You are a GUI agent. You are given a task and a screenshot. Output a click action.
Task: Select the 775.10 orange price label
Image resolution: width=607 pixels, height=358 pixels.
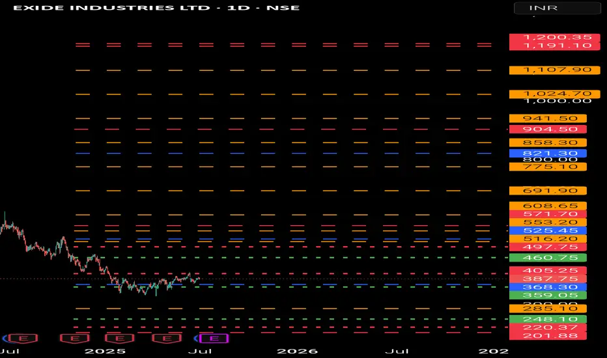548,167
